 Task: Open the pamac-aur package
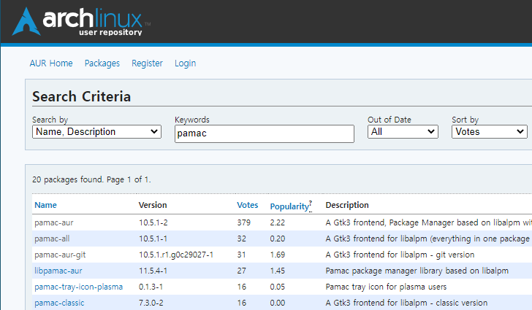(54, 222)
